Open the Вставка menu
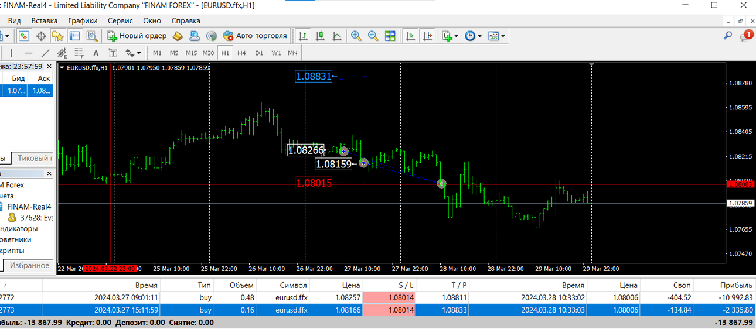 pyautogui.click(x=45, y=20)
